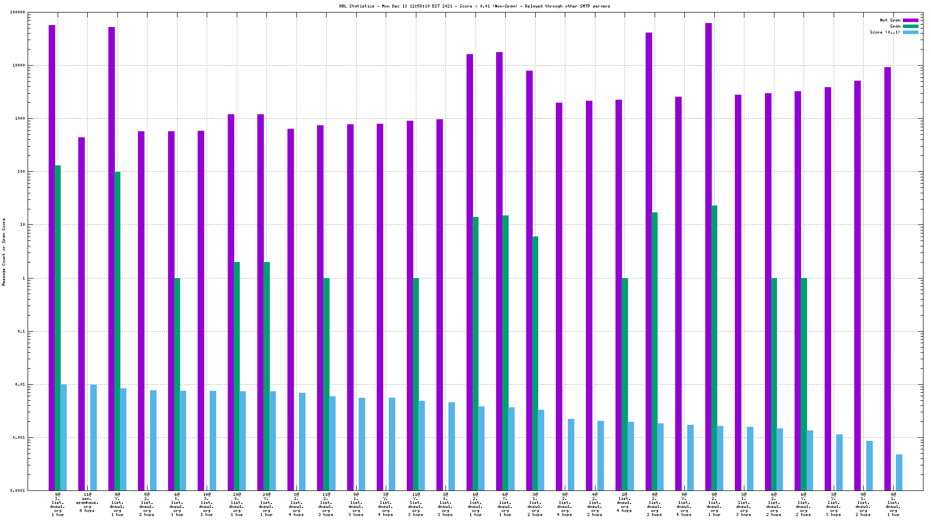This screenshot has width=931, height=523.
Task: Select the "14@ 3.list.dnswl.org 1 hop" label
Action: [207, 504]
